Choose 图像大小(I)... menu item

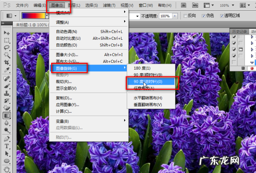(89, 55)
